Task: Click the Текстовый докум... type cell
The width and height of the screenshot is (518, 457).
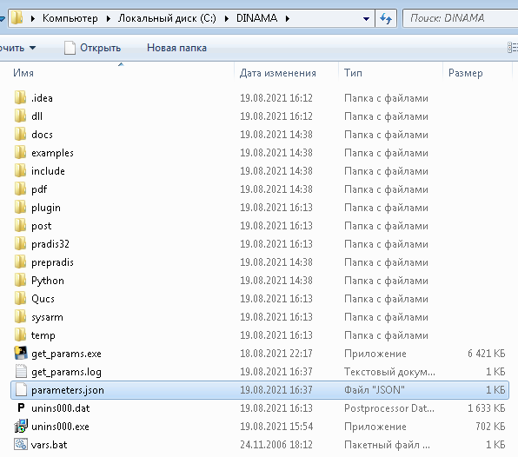Action: (389, 372)
